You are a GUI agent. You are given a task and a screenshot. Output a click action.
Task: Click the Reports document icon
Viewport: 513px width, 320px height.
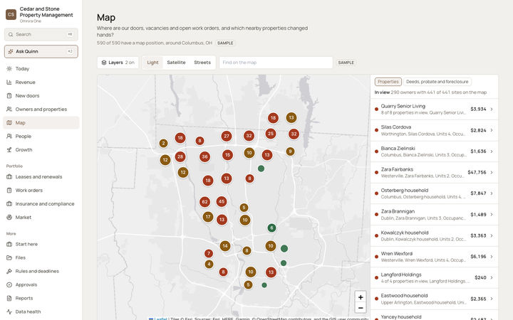9,298
